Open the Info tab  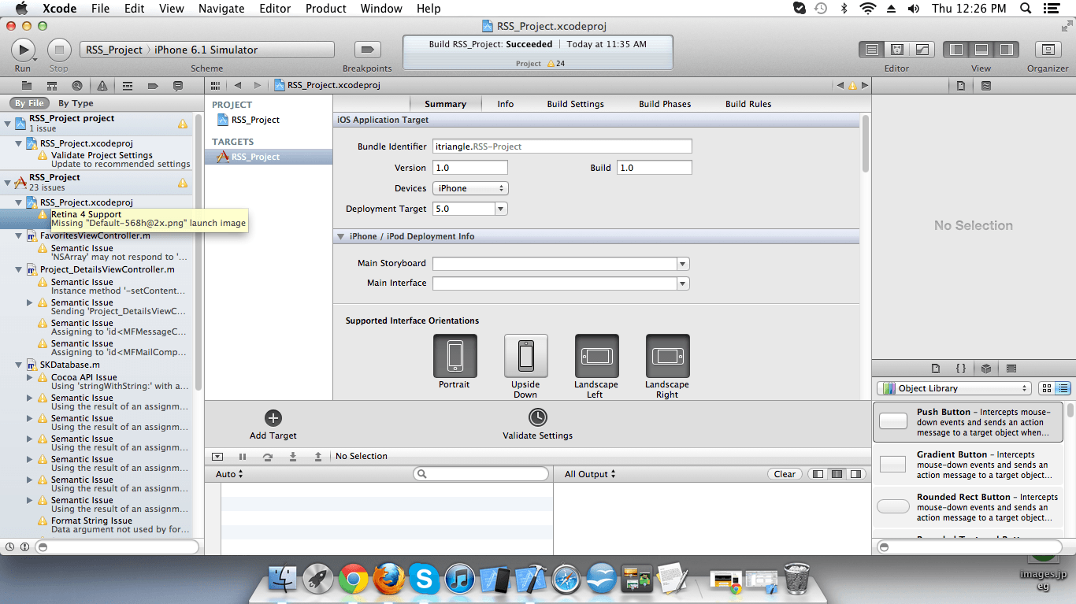pos(506,104)
